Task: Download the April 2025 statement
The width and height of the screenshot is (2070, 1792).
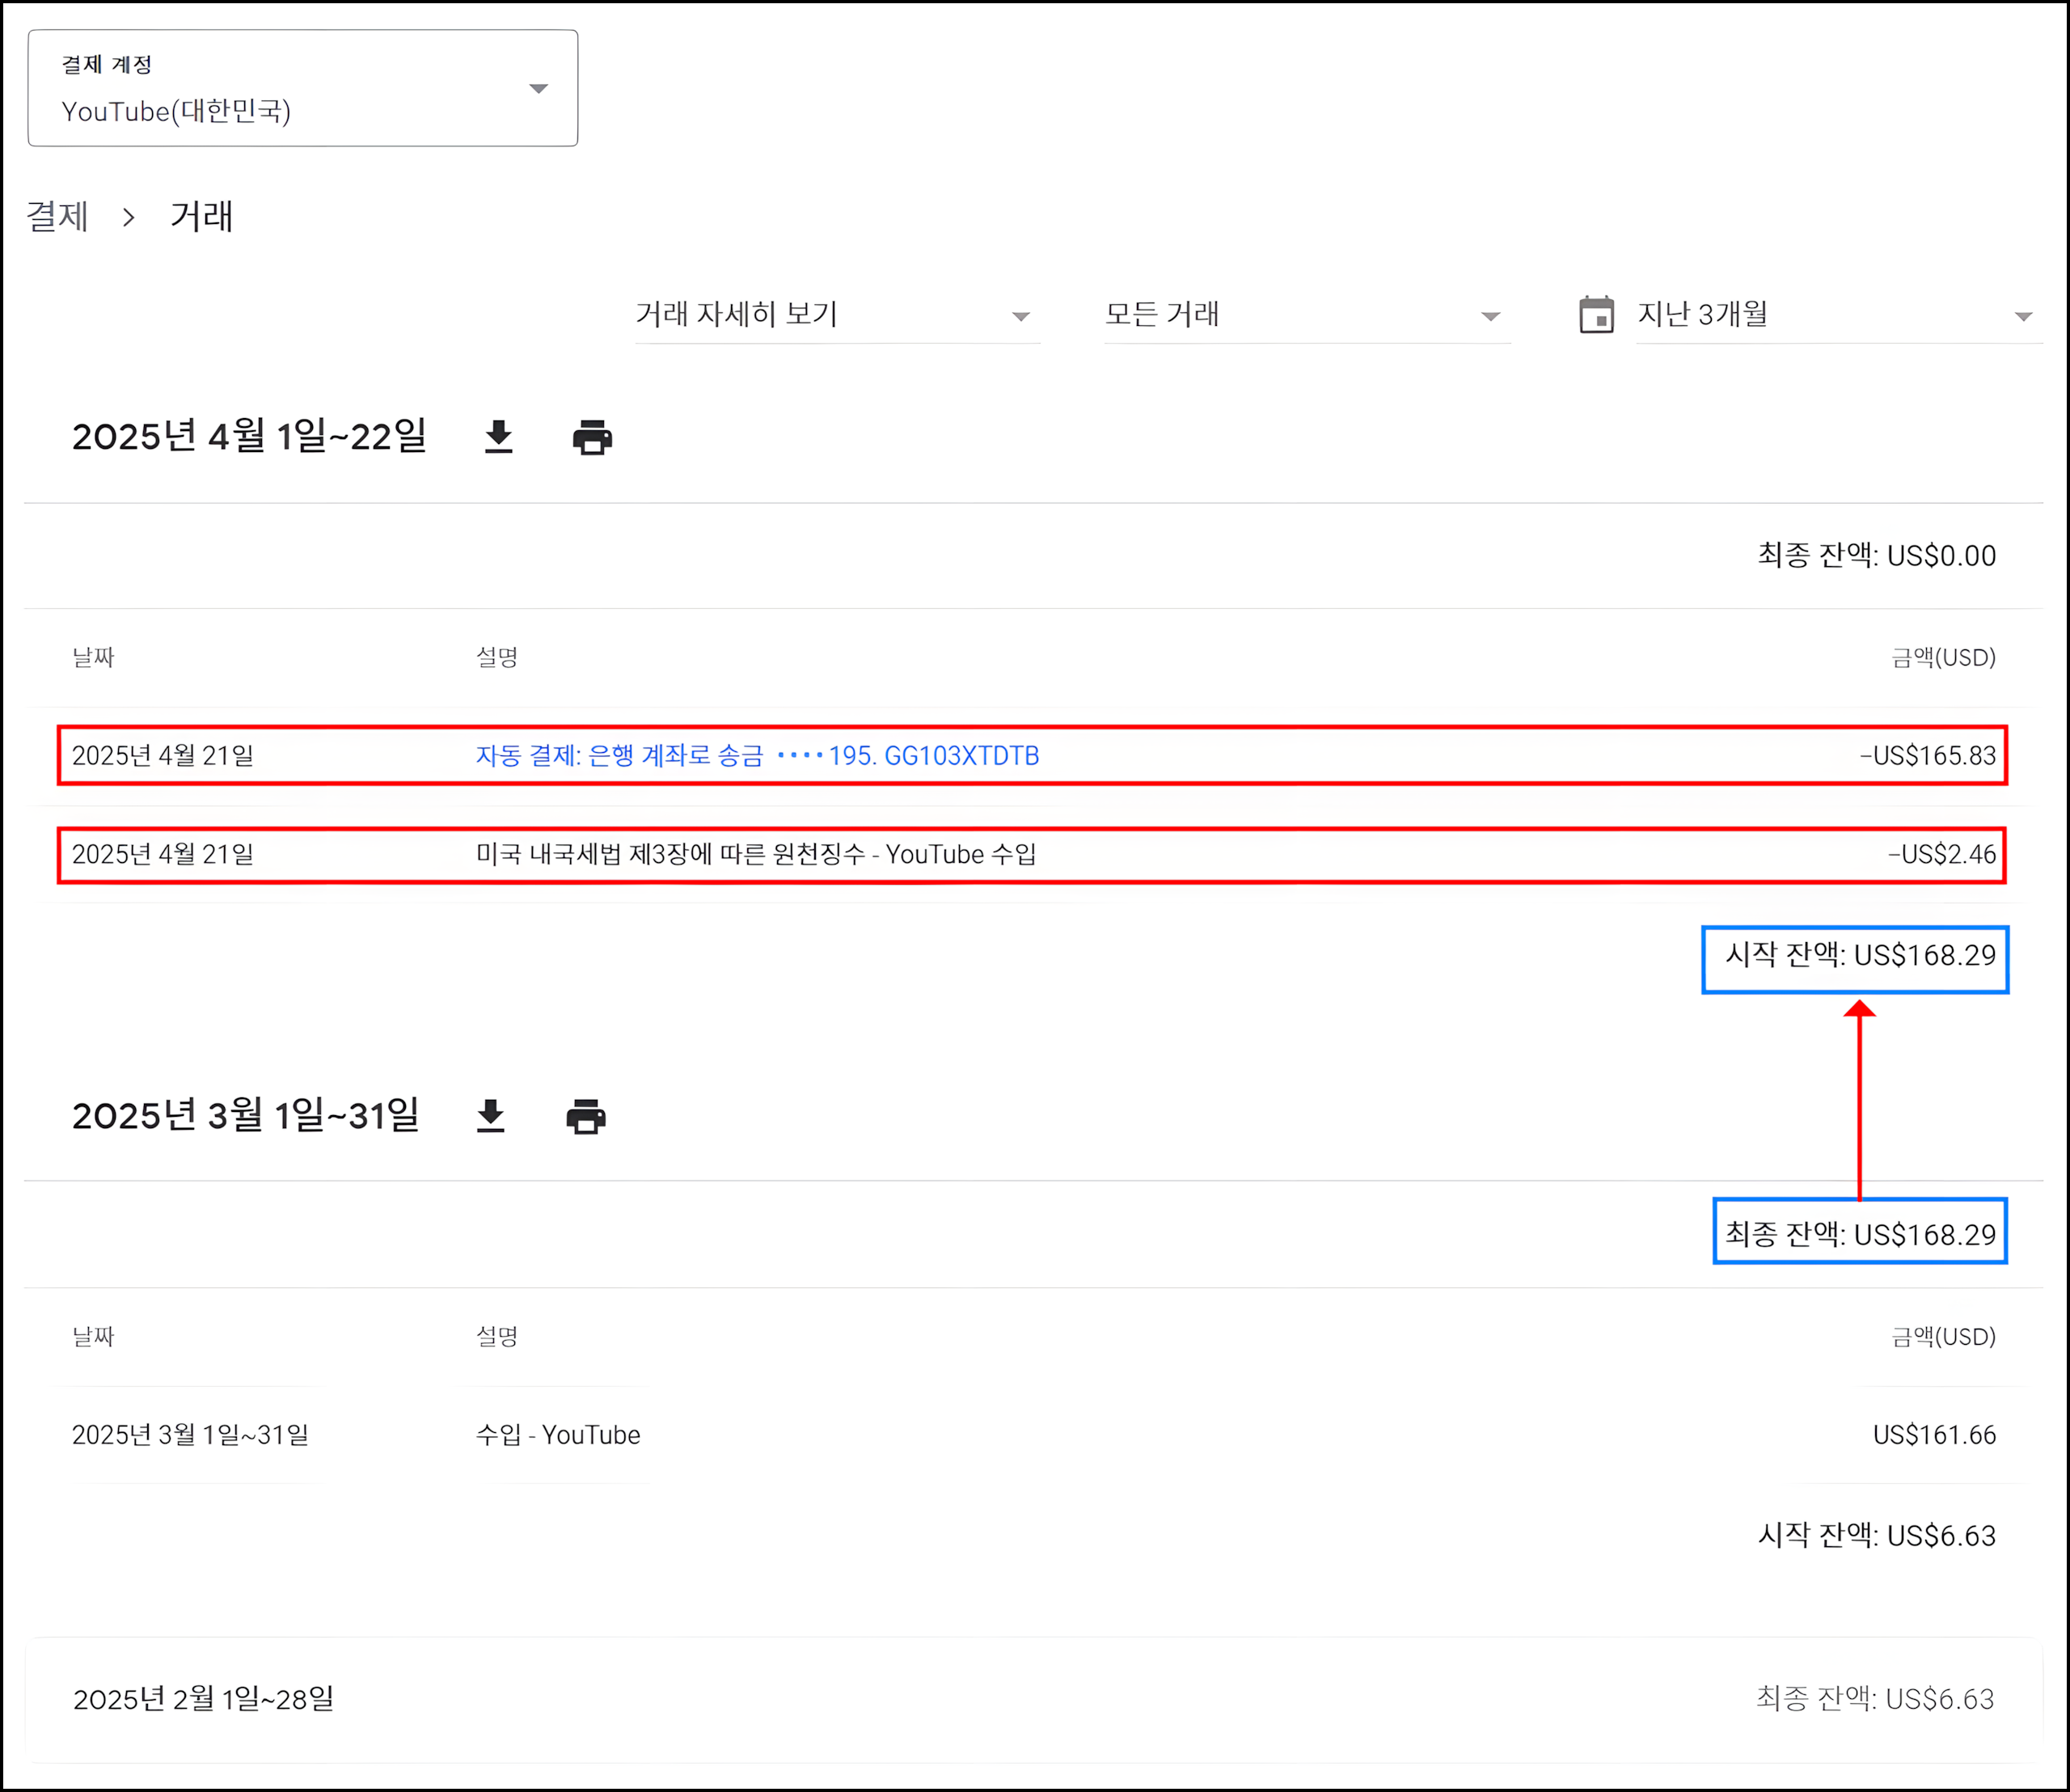Action: 498,437
